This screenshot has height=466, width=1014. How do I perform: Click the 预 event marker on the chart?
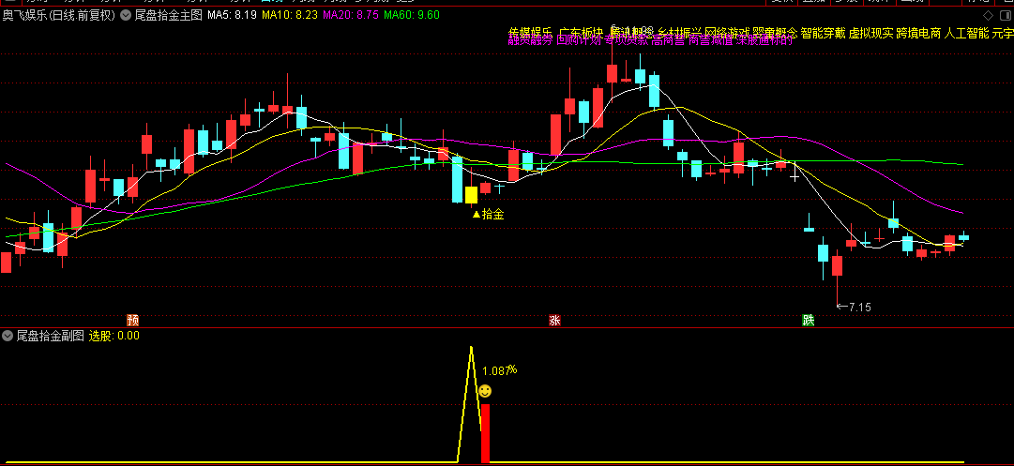coord(132,320)
